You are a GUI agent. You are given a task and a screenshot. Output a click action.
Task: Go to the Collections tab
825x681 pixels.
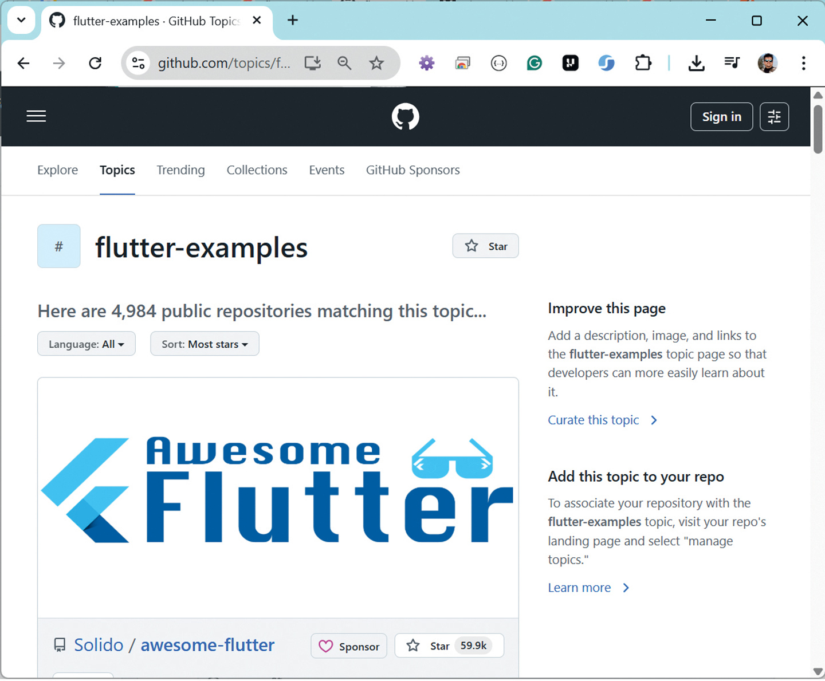coord(257,170)
